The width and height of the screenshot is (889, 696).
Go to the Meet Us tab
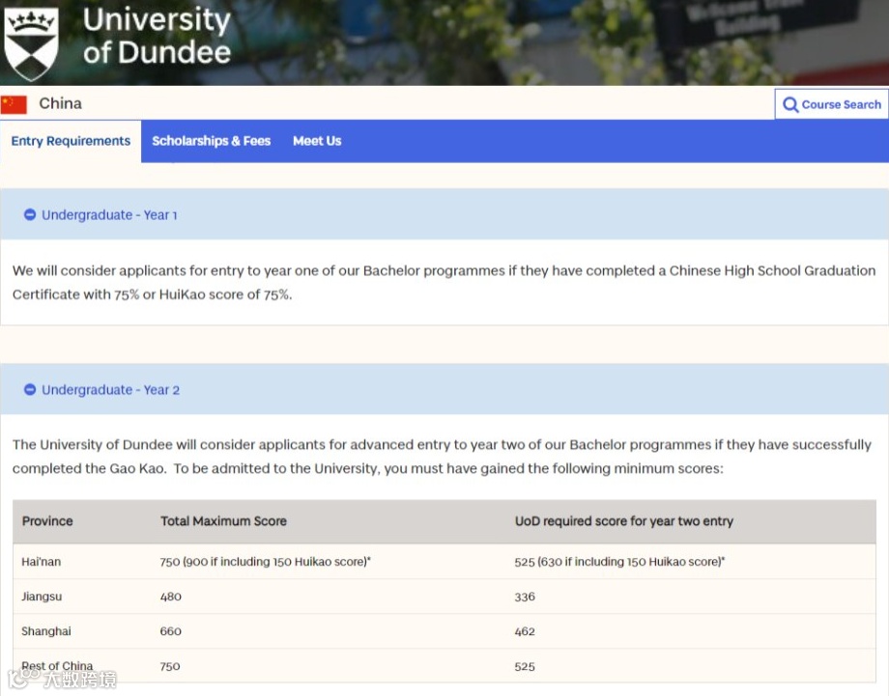pyautogui.click(x=317, y=141)
